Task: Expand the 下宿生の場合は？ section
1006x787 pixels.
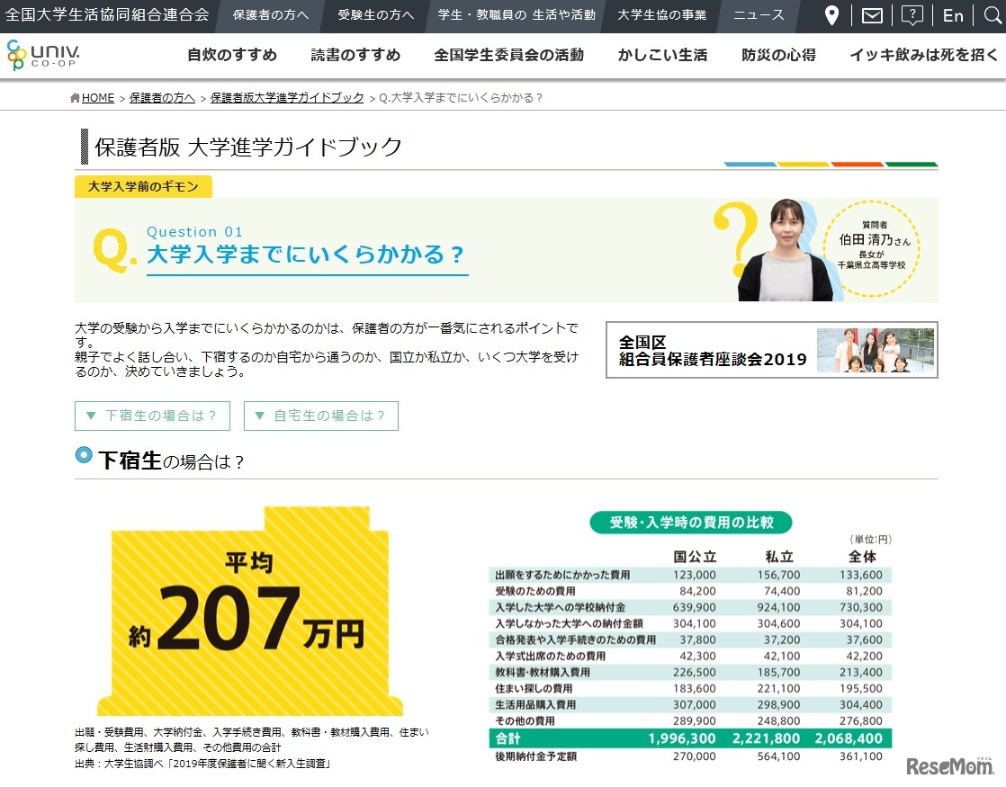Action: (x=152, y=416)
